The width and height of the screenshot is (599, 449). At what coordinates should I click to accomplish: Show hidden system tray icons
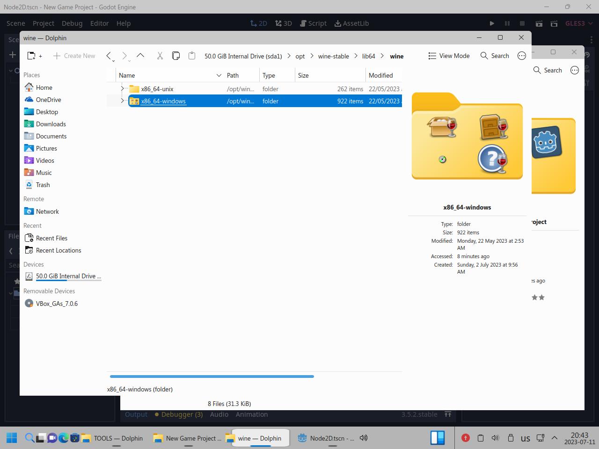(x=555, y=438)
